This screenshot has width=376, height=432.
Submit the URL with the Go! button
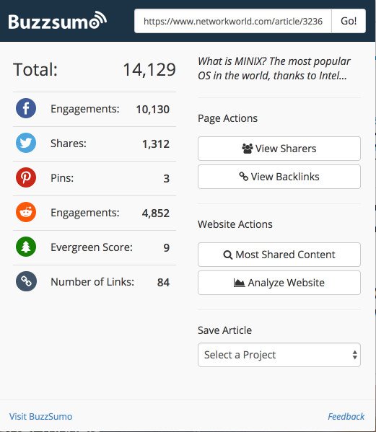(x=349, y=21)
